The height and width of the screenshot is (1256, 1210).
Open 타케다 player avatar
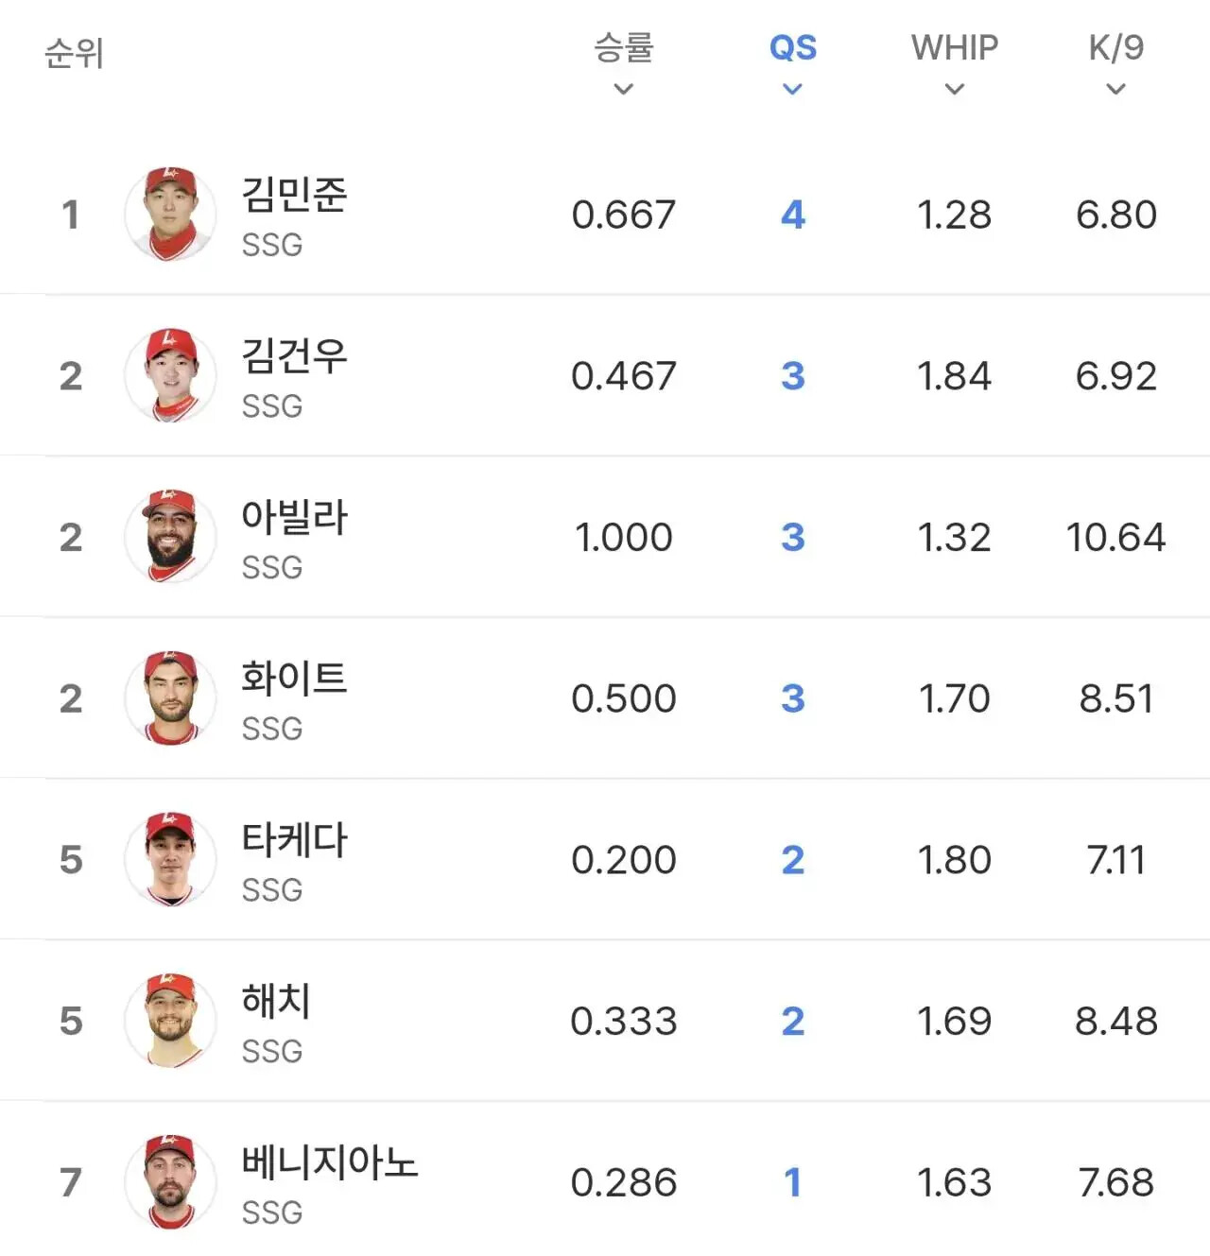(170, 859)
